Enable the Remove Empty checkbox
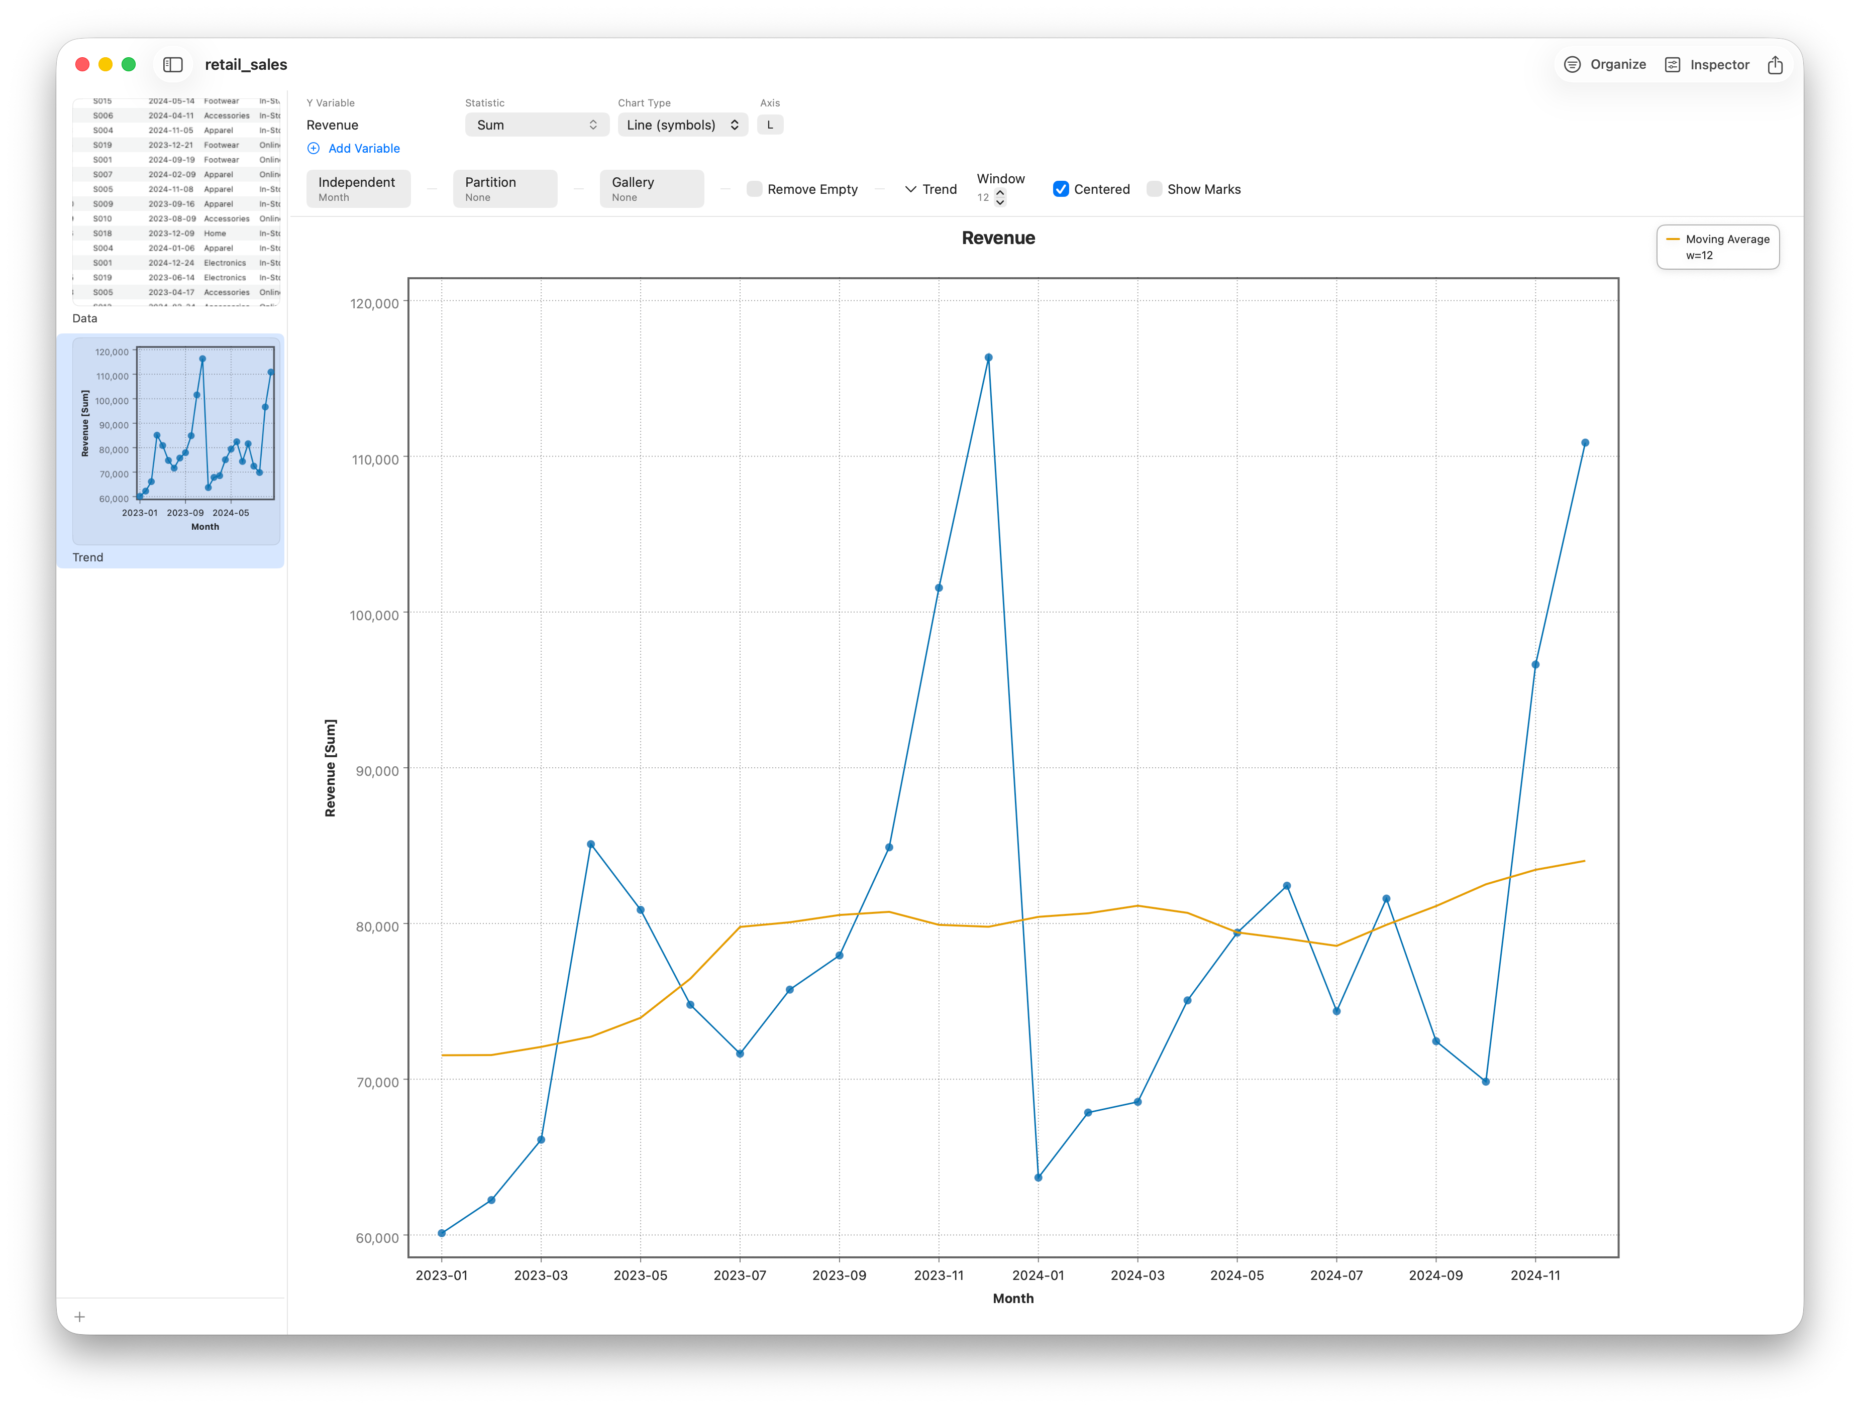The width and height of the screenshot is (1860, 1409). [x=754, y=189]
